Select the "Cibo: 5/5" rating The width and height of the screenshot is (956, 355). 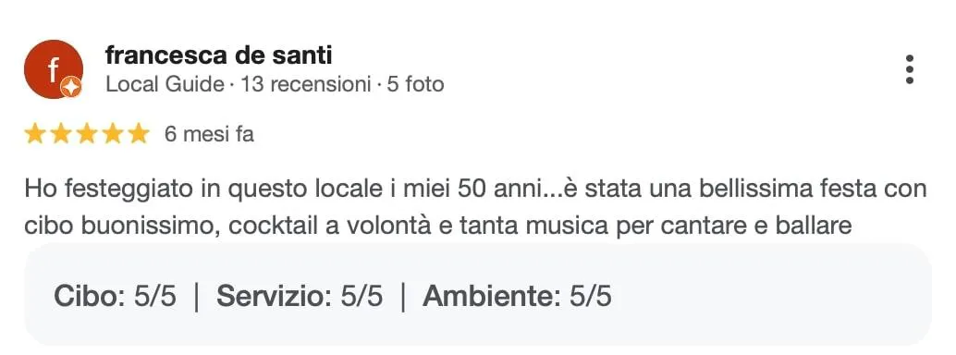click(115, 297)
